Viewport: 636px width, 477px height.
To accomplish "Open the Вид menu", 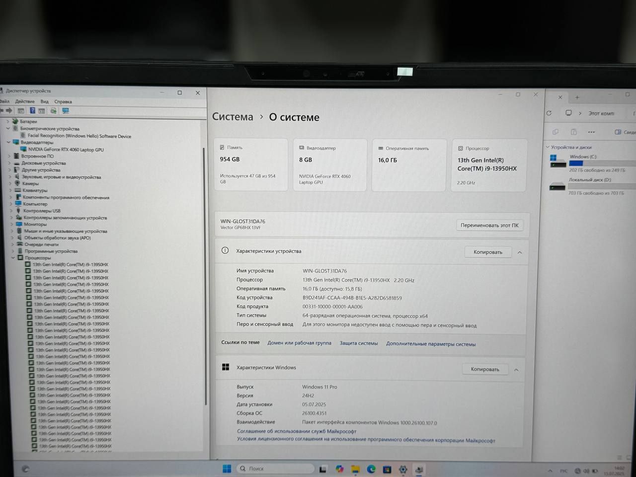I will (44, 101).
